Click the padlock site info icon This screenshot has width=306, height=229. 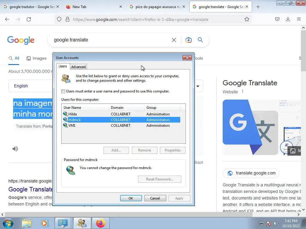[68, 19]
